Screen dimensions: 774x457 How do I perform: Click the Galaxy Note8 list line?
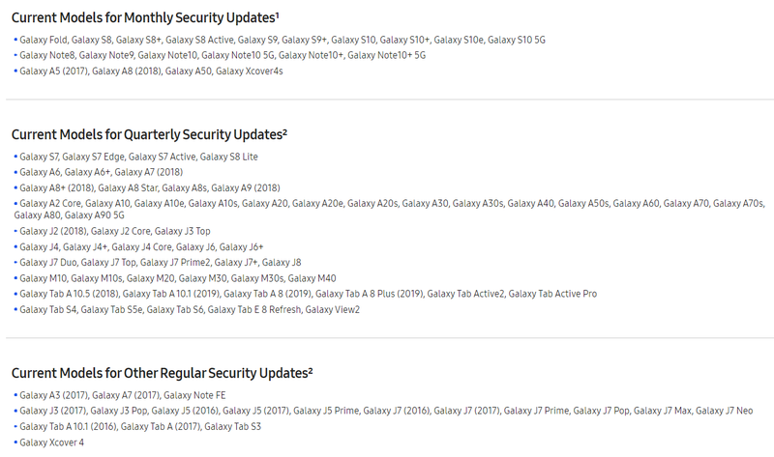(220, 55)
